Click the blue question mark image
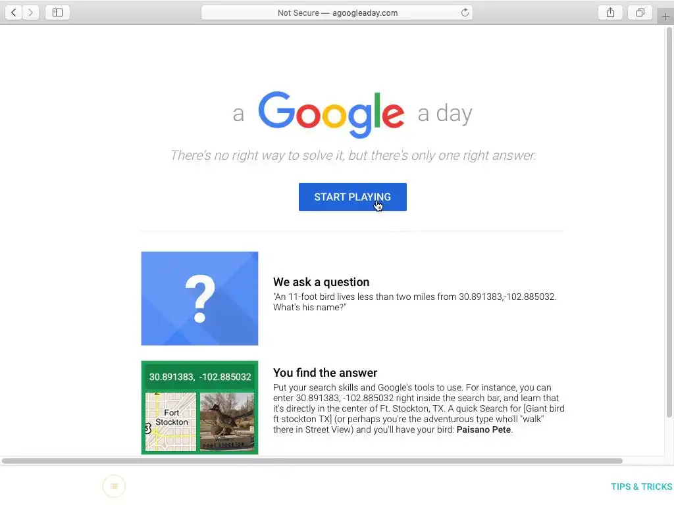674x505 pixels. 199,299
